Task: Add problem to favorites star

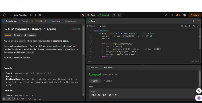Action: [30, 99]
